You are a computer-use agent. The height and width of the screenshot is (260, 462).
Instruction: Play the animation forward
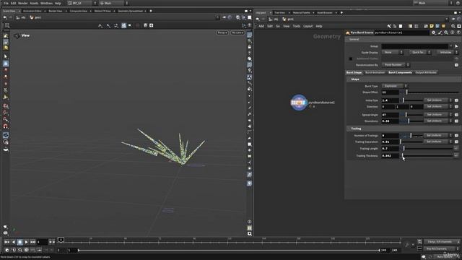pos(26,242)
